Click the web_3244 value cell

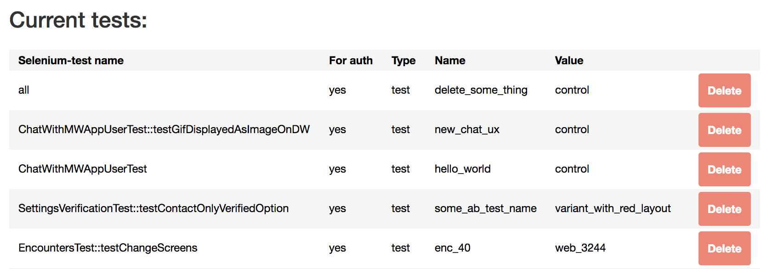coord(580,248)
